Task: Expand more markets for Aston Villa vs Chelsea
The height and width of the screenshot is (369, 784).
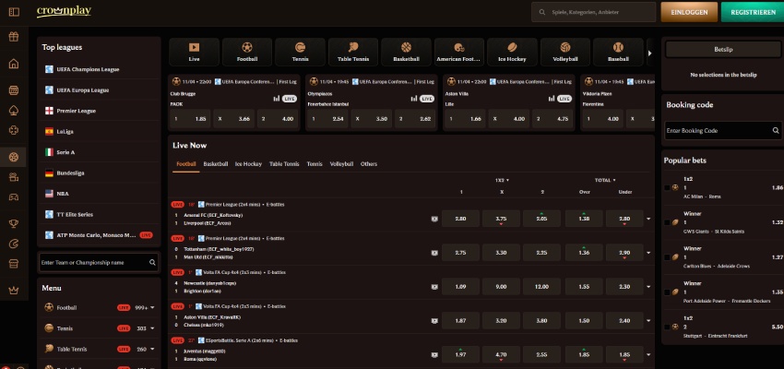Action: [x=648, y=320]
